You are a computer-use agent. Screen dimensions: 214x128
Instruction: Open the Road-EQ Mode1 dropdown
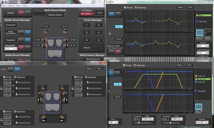[10, 48]
